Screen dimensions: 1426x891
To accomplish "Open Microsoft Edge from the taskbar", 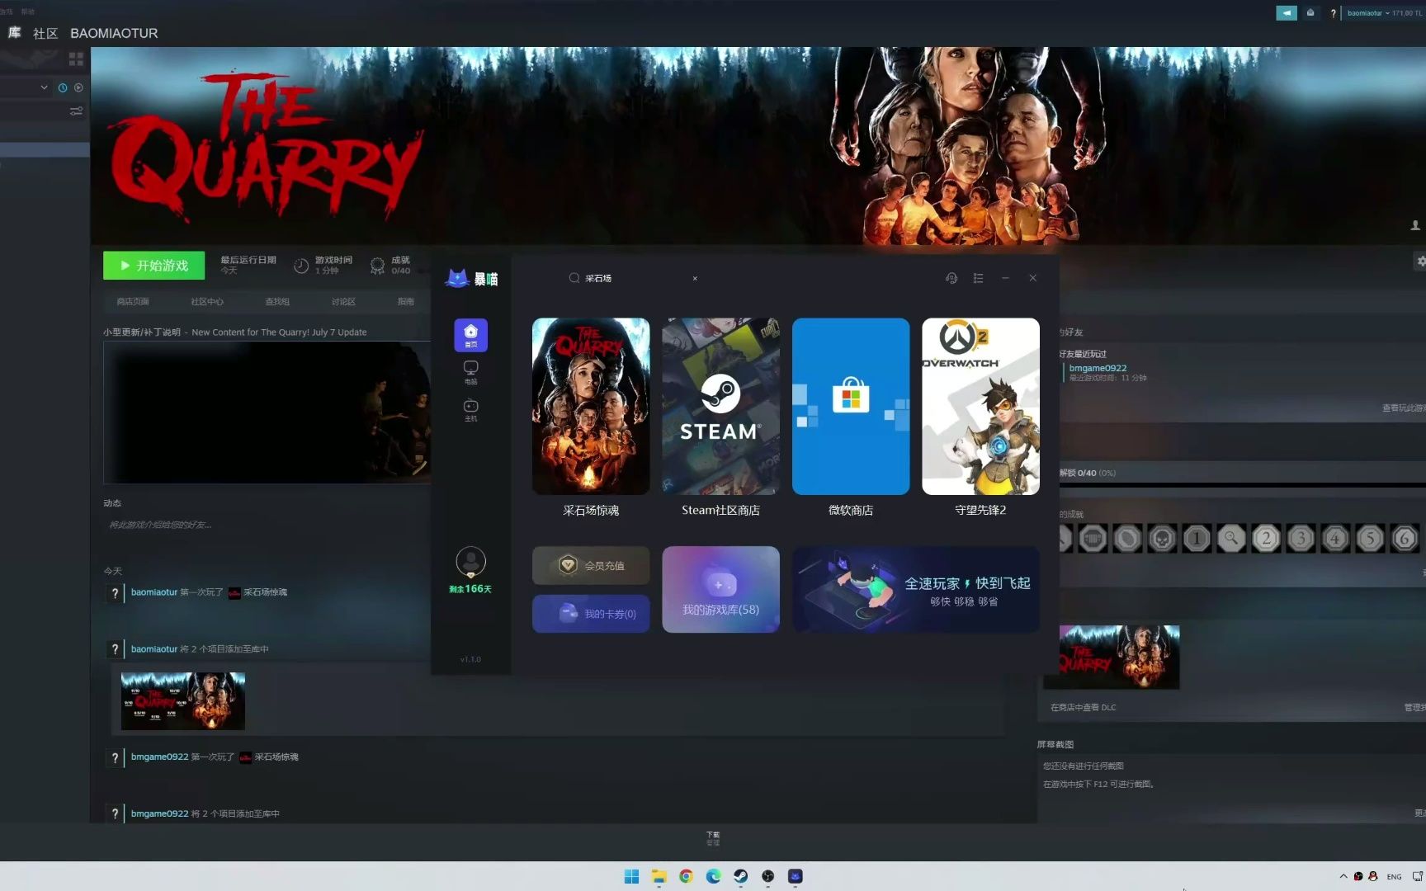I will tap(713, 876).
